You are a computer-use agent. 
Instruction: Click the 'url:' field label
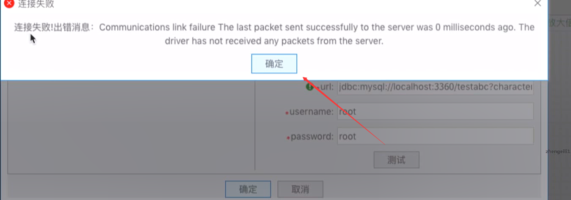coord(327,87)
